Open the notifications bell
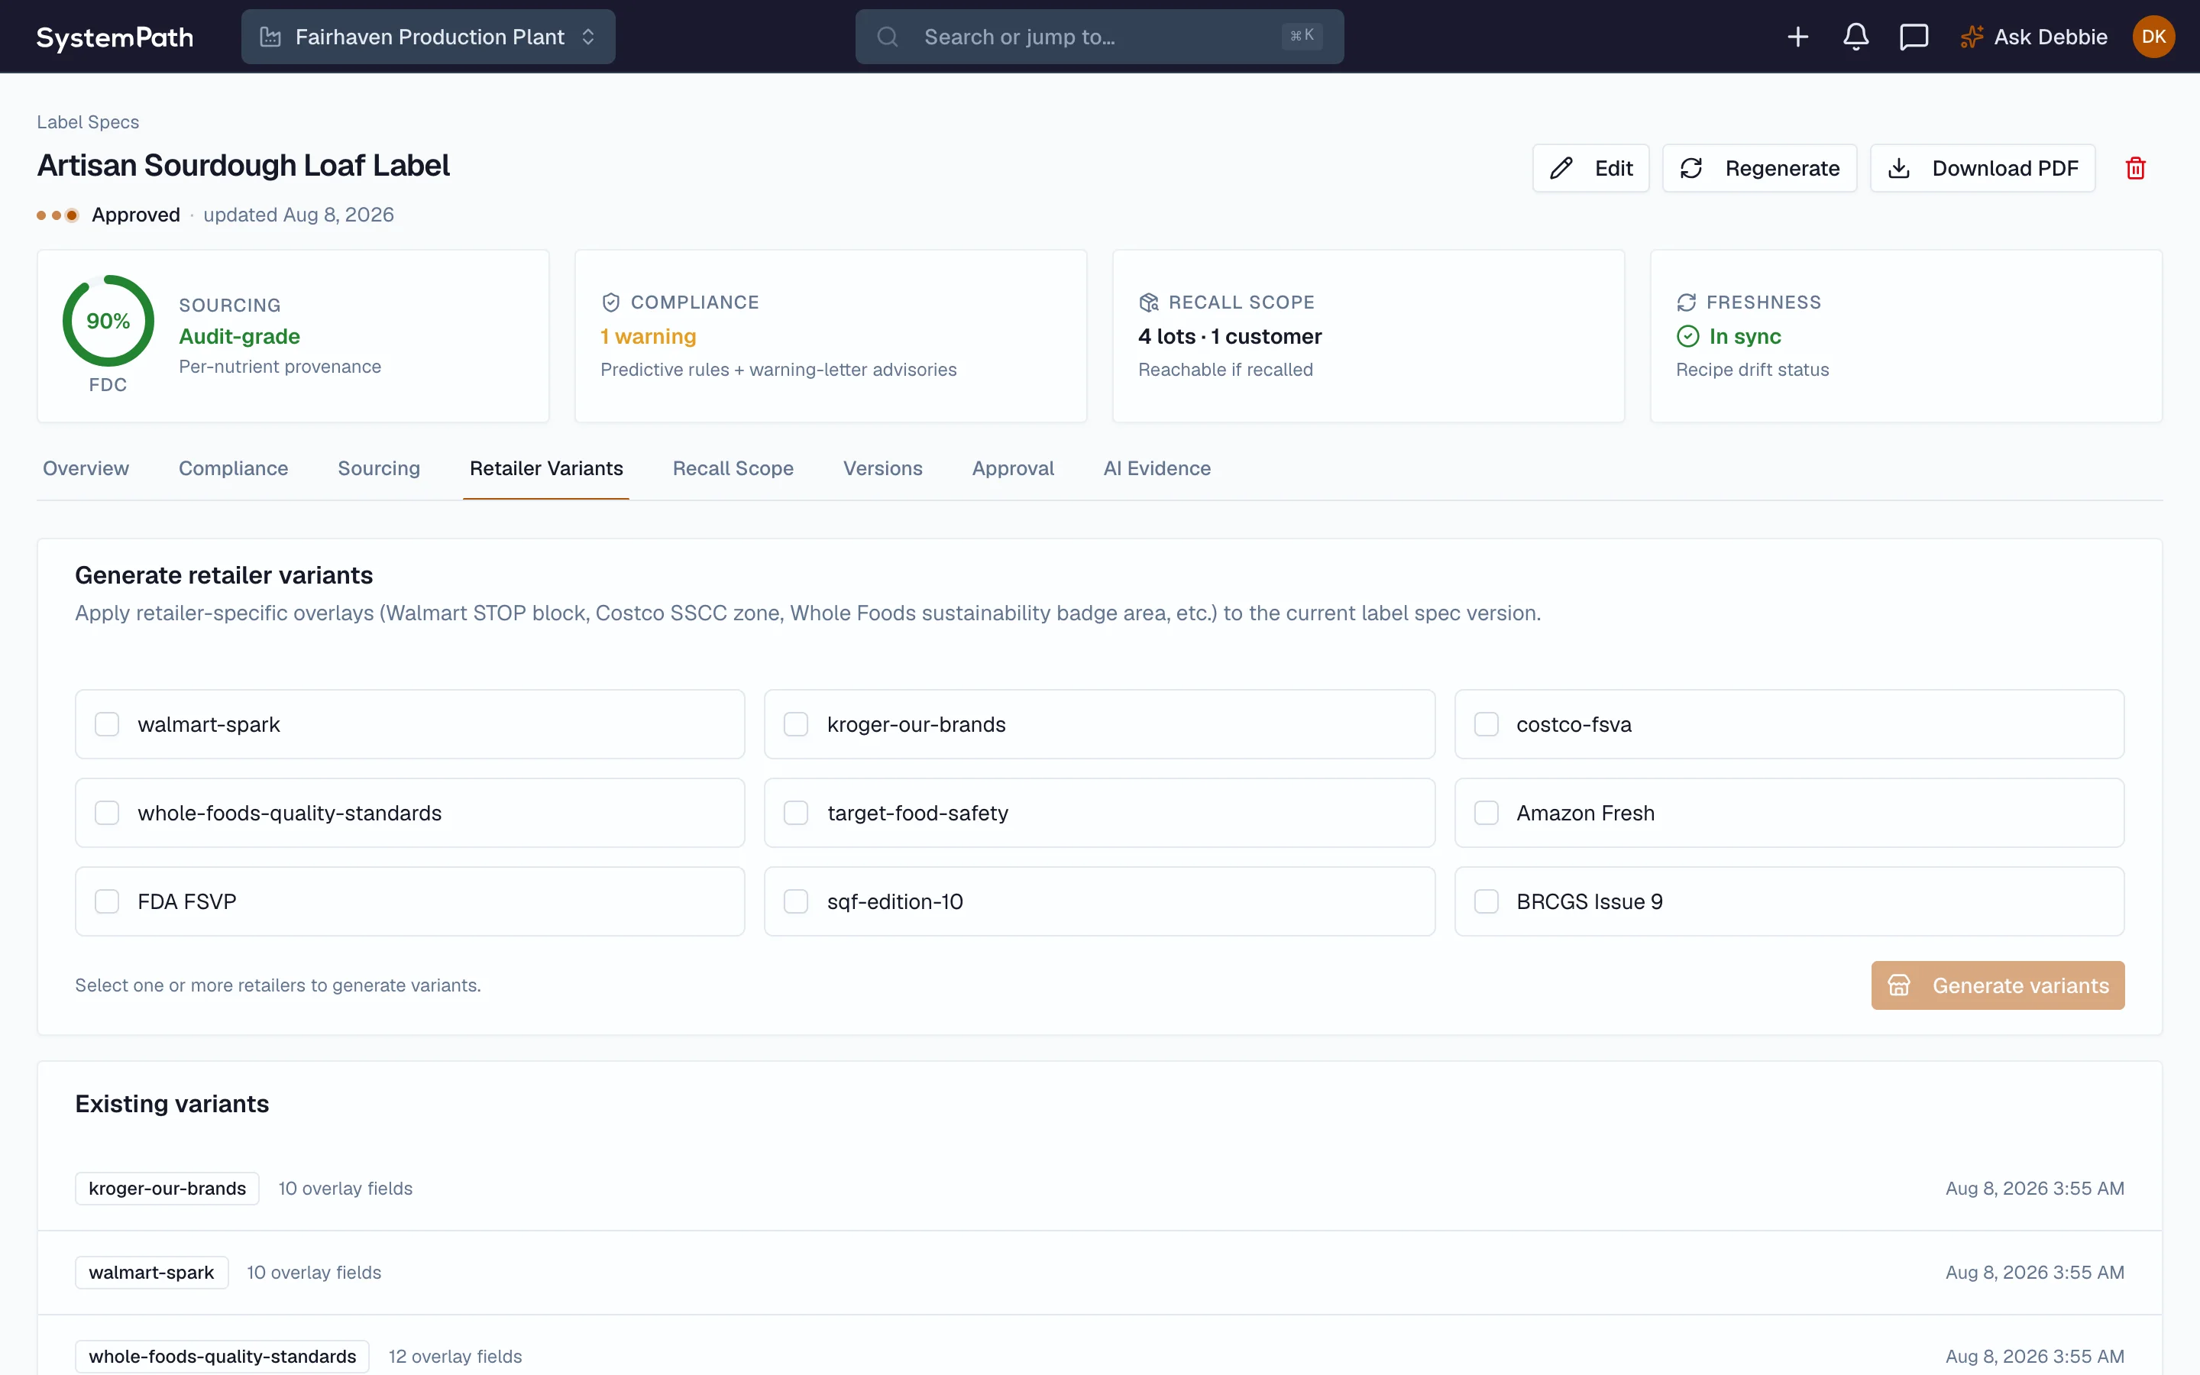 pyautogui.click(x=1855, y=37)
